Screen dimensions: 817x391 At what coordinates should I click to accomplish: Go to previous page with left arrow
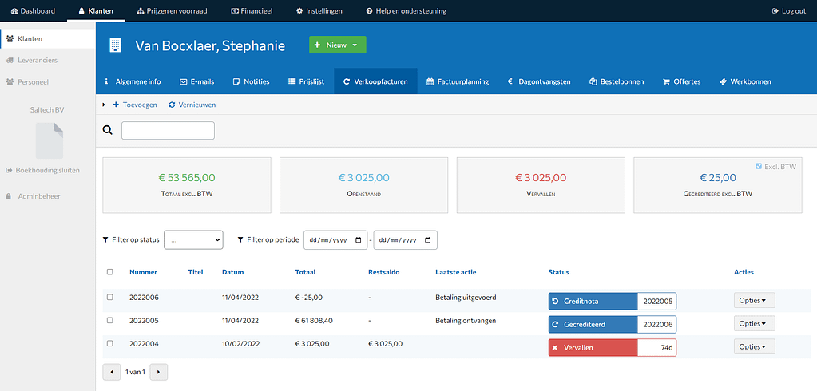coord(112,373)
